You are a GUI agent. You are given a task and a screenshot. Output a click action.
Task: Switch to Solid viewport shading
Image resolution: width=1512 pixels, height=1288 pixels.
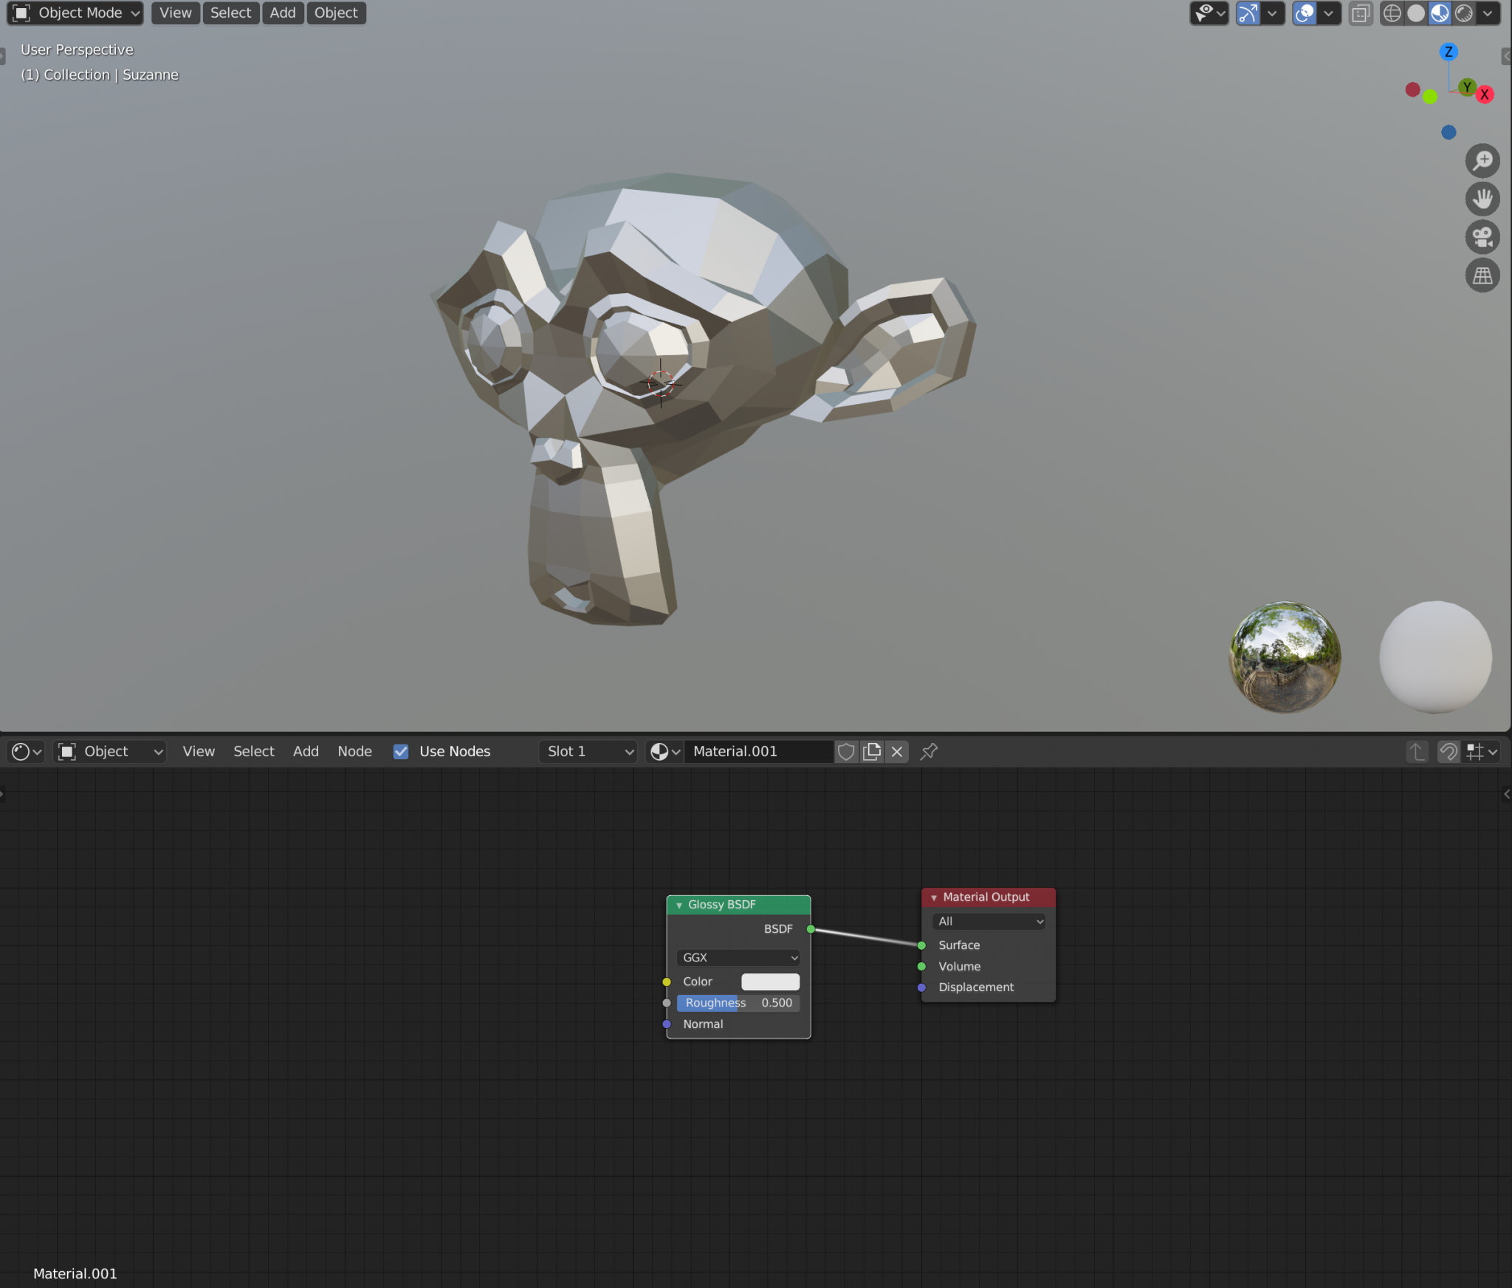coord(1416,13)
